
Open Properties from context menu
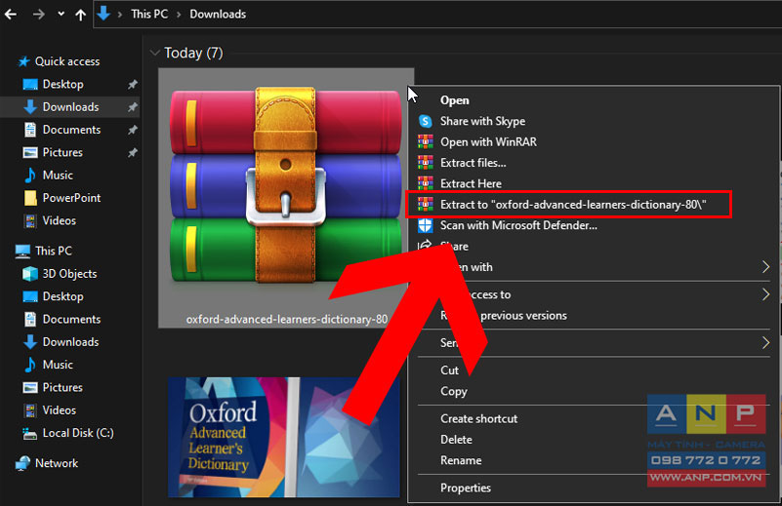pos(465,488)
